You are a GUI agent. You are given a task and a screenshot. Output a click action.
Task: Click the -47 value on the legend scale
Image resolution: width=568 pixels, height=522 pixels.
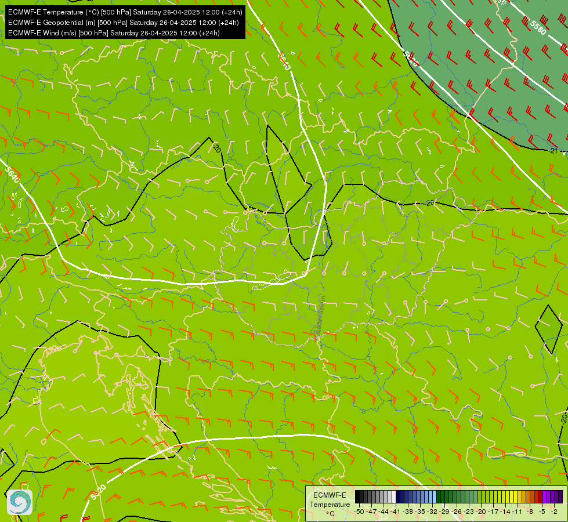[x=371, y=512]
